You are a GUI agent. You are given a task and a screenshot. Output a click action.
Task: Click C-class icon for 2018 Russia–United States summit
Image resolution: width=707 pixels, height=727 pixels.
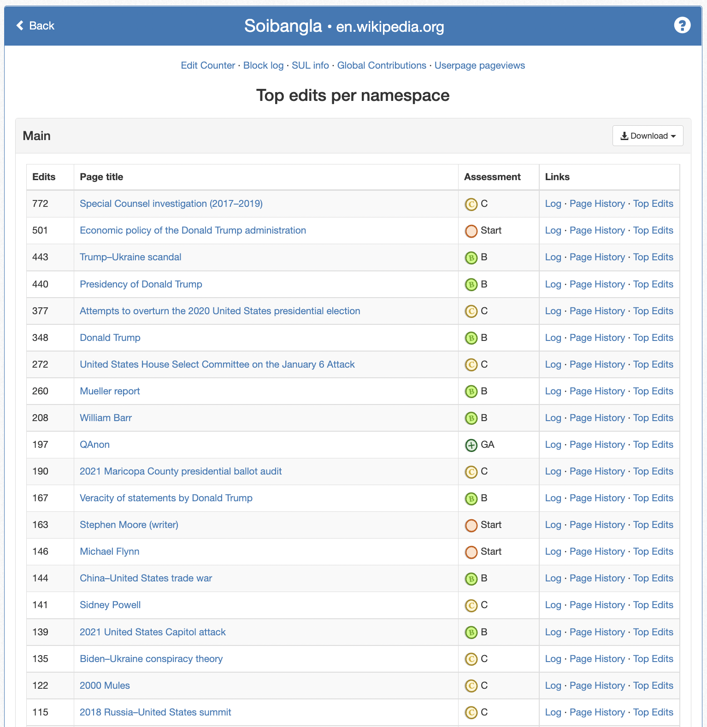471,713
